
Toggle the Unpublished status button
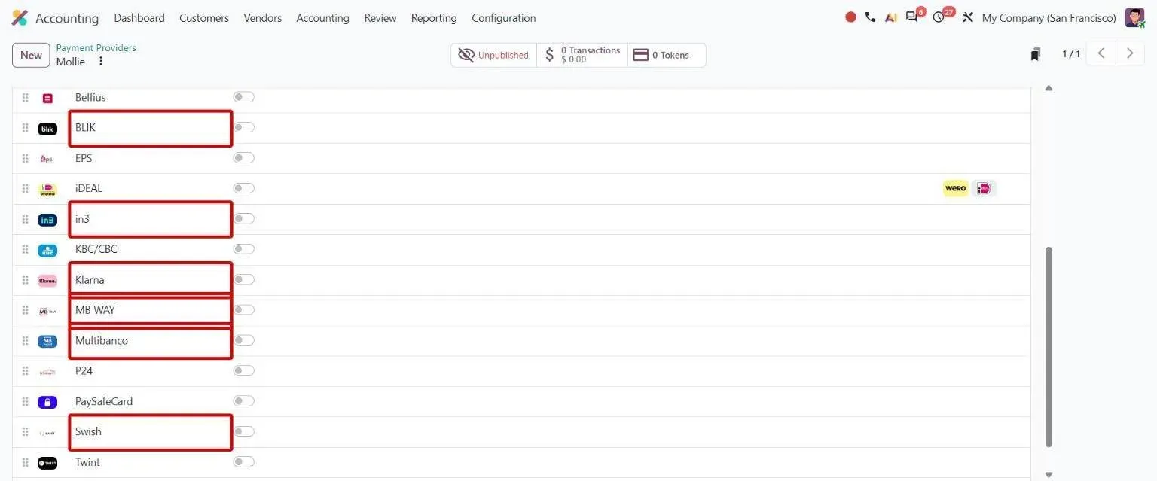coord(494,55)
